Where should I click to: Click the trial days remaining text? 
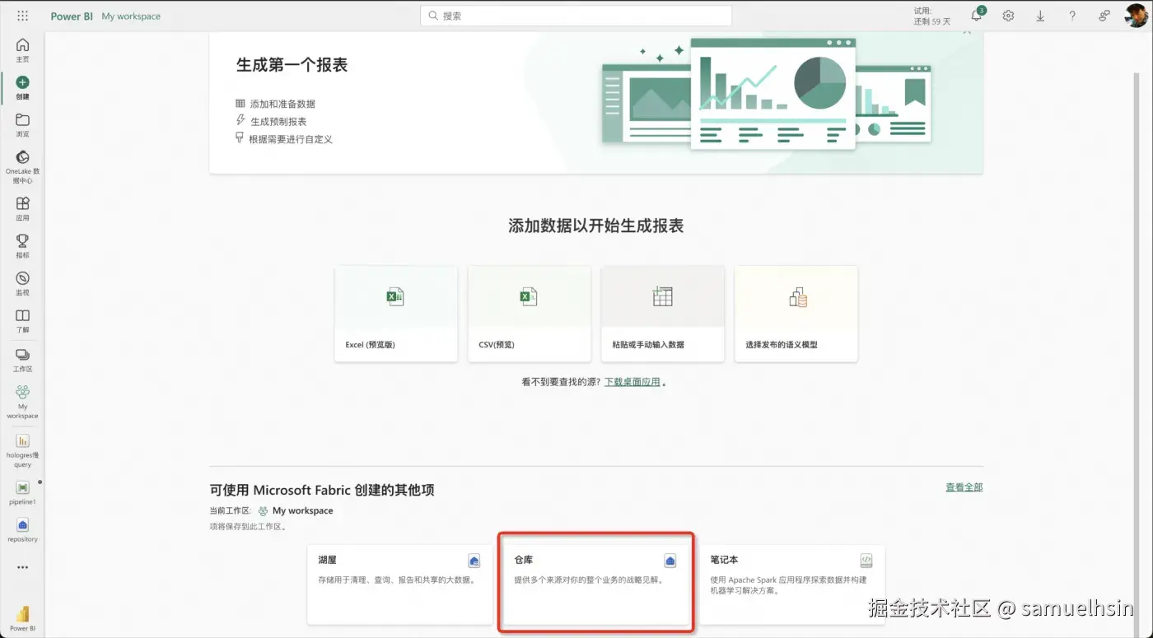931,16
